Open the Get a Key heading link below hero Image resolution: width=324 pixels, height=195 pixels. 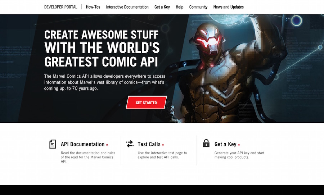(225, 144)
